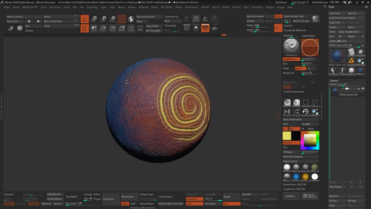Open the Zplugin menu
Viewport: 371px width, 209px height.
[x=270, y=7]
